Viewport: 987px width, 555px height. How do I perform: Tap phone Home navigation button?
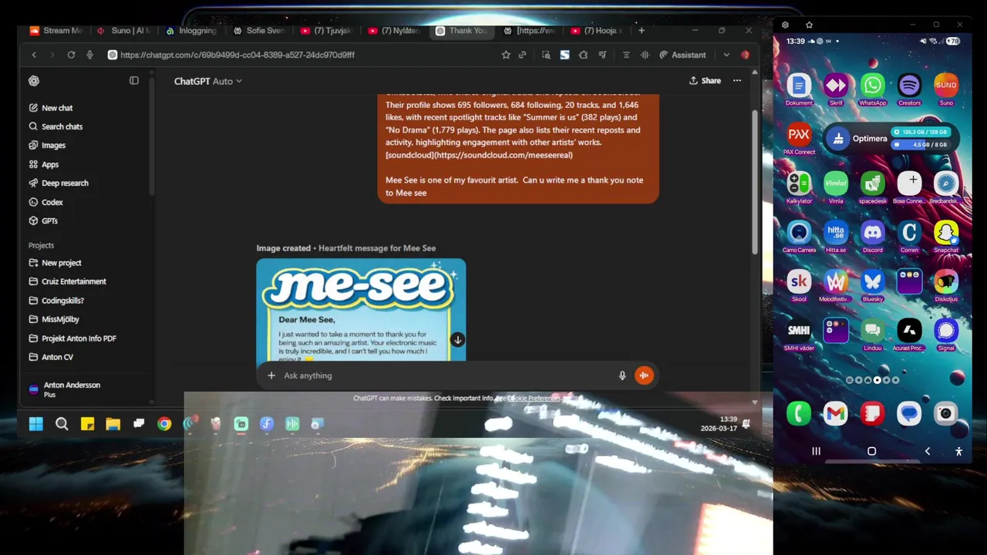[x=872, y=451]
